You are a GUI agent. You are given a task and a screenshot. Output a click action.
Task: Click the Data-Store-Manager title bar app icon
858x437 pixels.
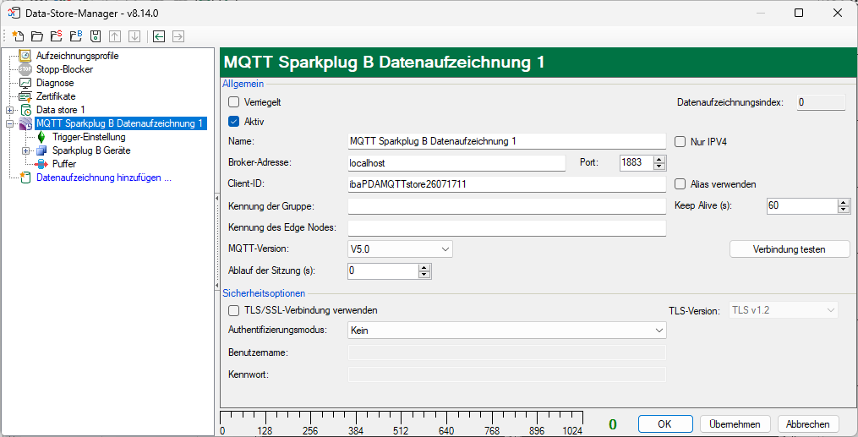click(x=14, y=14)
